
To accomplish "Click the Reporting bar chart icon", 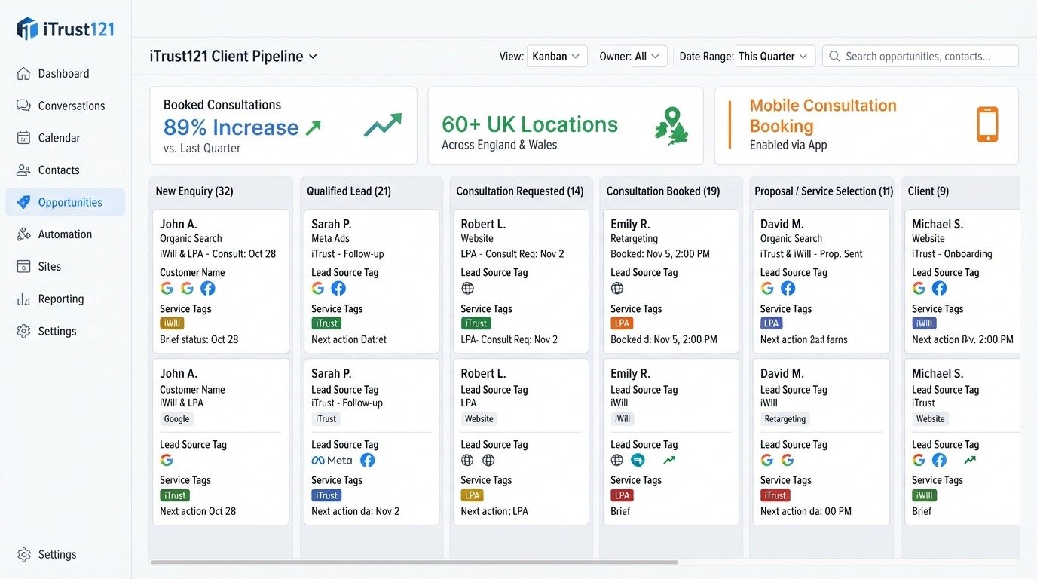I will (23, 299).
